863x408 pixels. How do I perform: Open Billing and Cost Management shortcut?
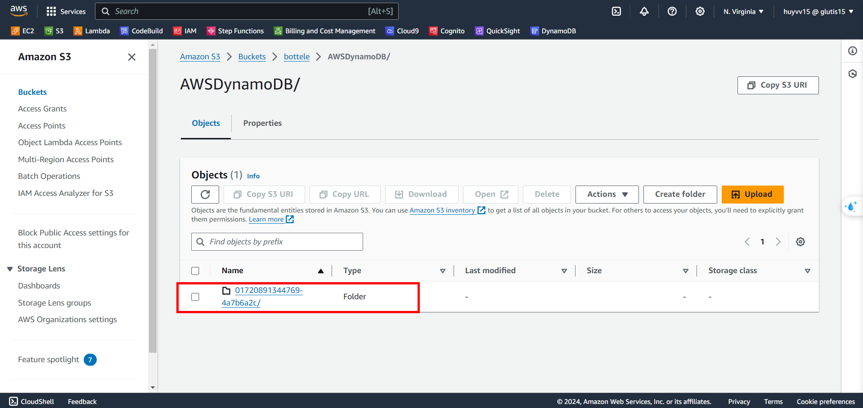click(x=324, y=31)
